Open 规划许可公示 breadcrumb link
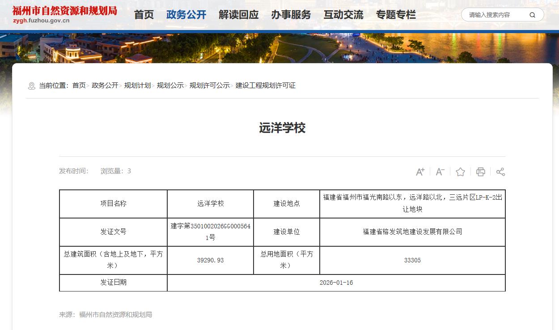 (x=209, y=86)
